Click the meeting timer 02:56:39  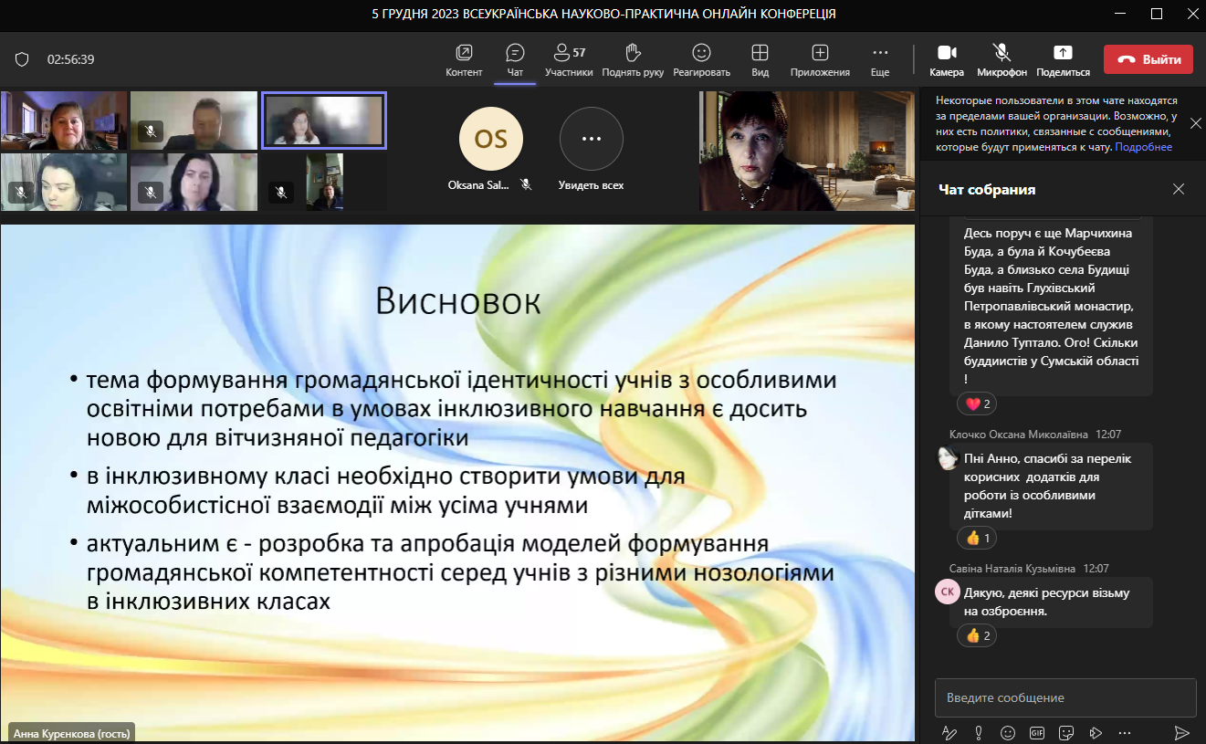[x=71, y=59]
